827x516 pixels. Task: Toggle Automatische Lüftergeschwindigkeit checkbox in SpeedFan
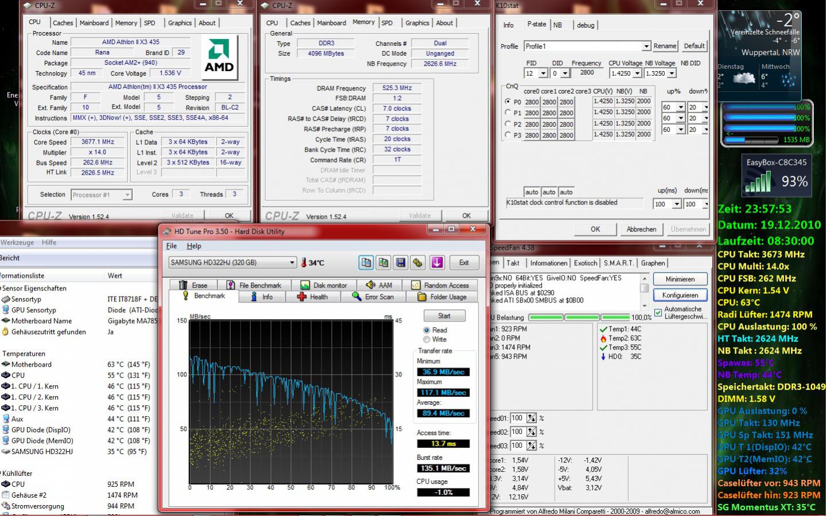pyautogui.click(x=658, y=313)
